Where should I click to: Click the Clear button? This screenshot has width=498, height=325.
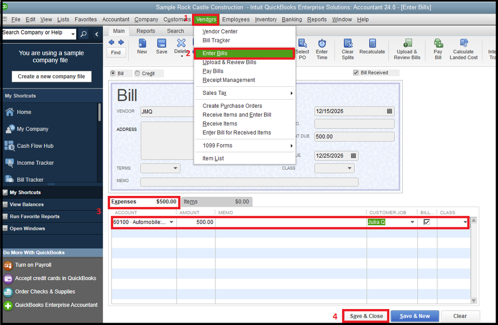pos(460,316)
